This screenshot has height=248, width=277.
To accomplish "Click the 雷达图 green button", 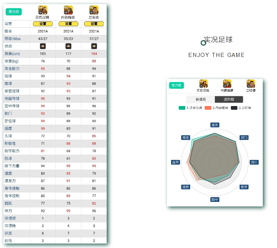I will 13,12.
